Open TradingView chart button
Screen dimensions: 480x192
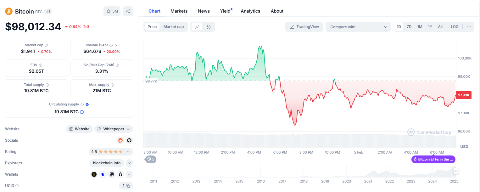coord(304,27)
